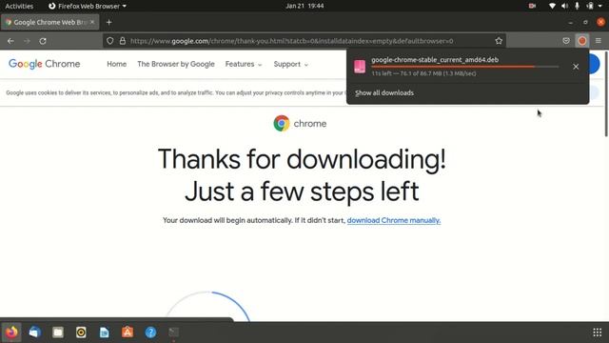Expand the Features dropdown menu
The height and width of the screenshot is (343, 609).
tap(244, 64)
